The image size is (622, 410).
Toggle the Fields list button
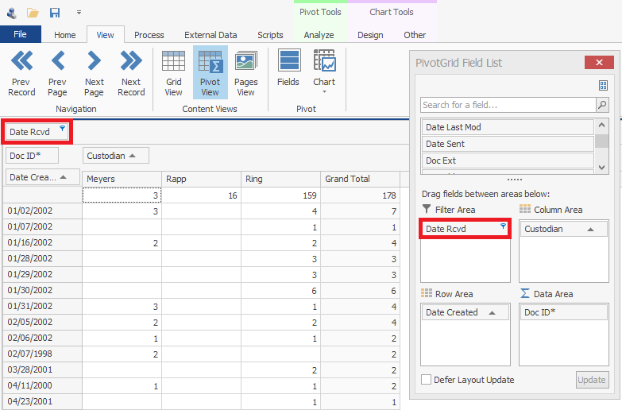click(x=288, y=68)
